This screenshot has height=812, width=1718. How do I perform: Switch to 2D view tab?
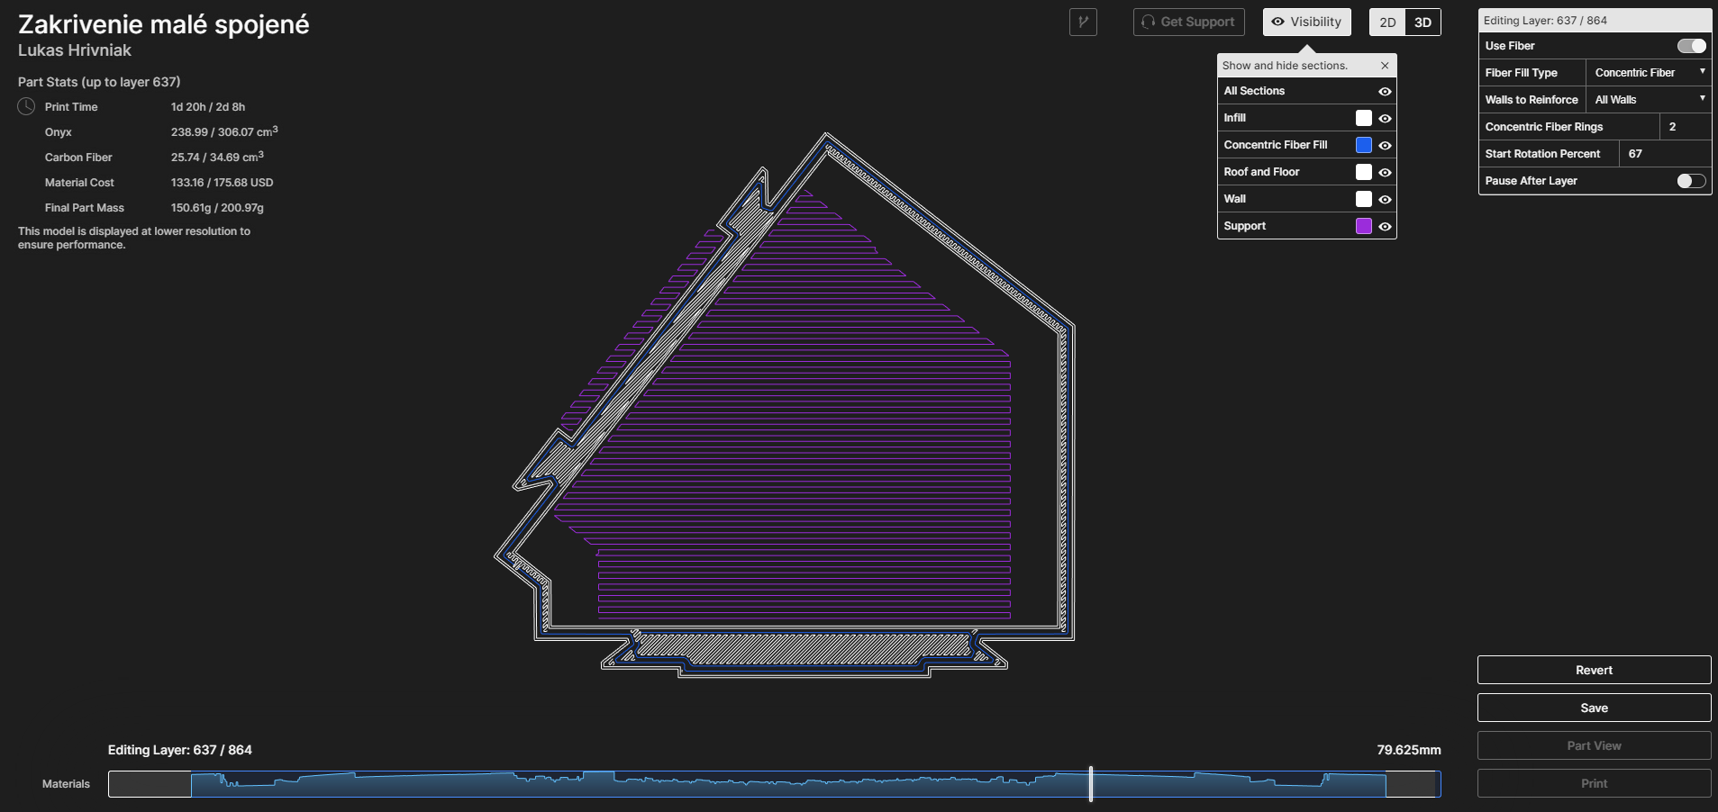click(x=1387, y=23)
